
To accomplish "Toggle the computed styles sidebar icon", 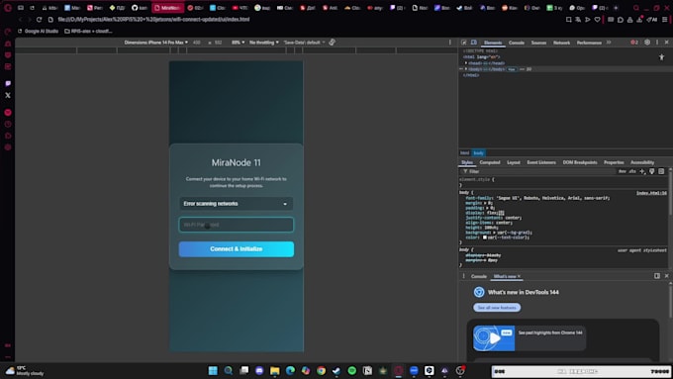I will (661, 171).
